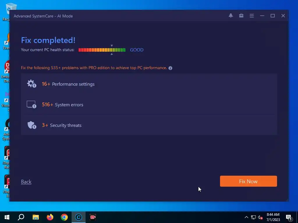Click the muted volume tray icon
Screen dimensions: 298x223
(260, 217)
